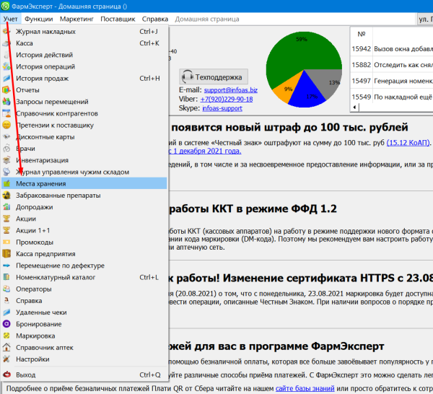Click the Промокоды icon
Image resolution: width=433 pixels, height=394 pixels.
coord(7,242)
